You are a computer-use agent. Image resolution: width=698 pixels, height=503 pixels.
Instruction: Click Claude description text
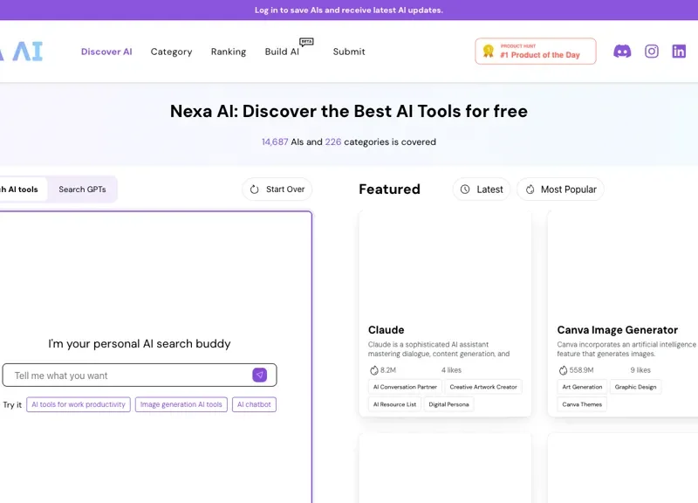point(439,348)
